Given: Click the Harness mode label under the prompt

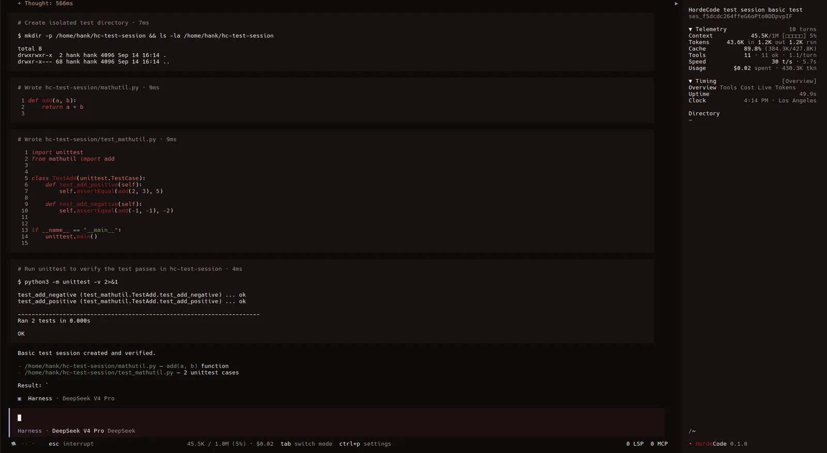Looking at the screenshot, I should point(29,431).
